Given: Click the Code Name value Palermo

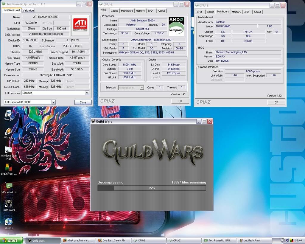Looking at the screenshot, I should tap(131, 25).
